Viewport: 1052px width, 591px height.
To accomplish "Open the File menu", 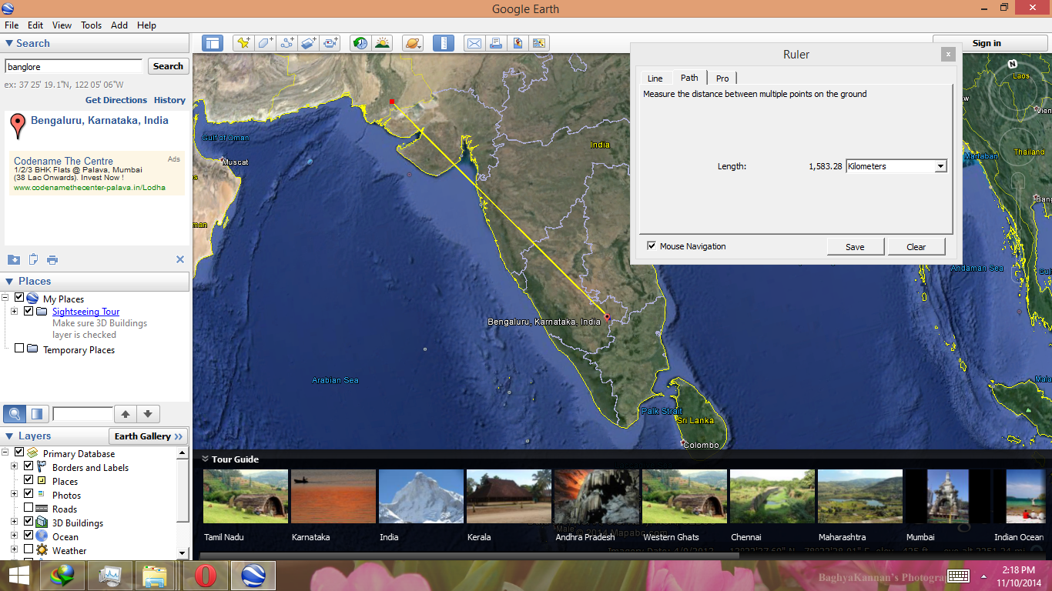I will pyautogui.click(x=12, y=25).
